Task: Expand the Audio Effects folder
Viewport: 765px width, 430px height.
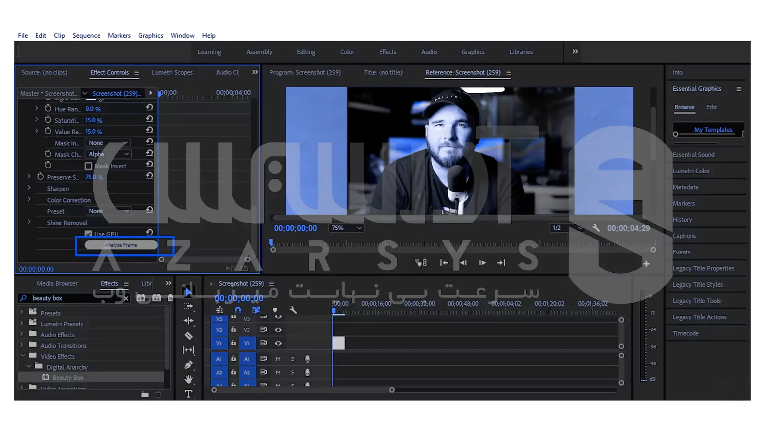Action: coord(22,334)
